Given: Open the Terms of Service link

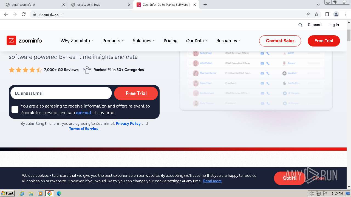Looking at the screenshot, I should [84, 129].
